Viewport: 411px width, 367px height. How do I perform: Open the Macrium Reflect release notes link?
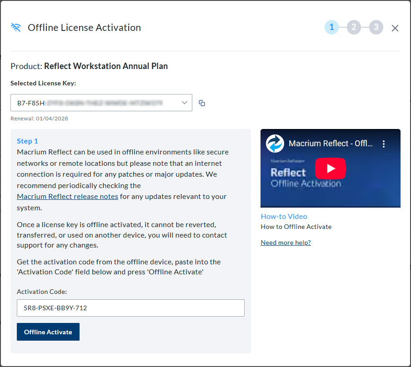tap(67, 196)
